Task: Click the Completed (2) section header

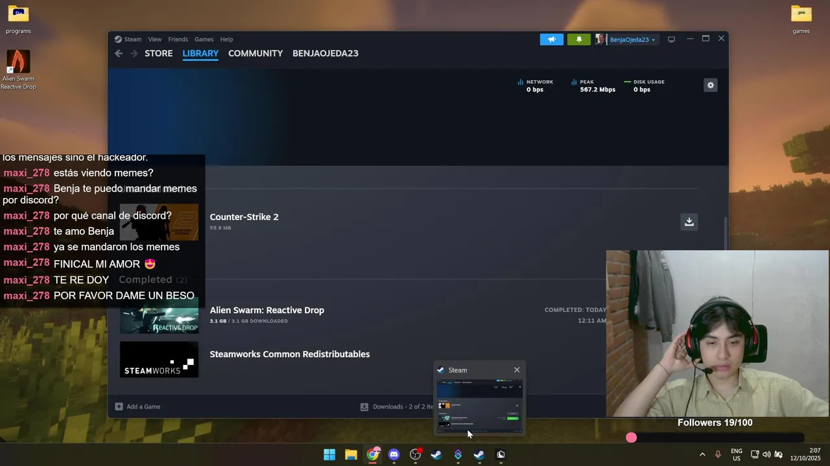Action: pos(153,280)
